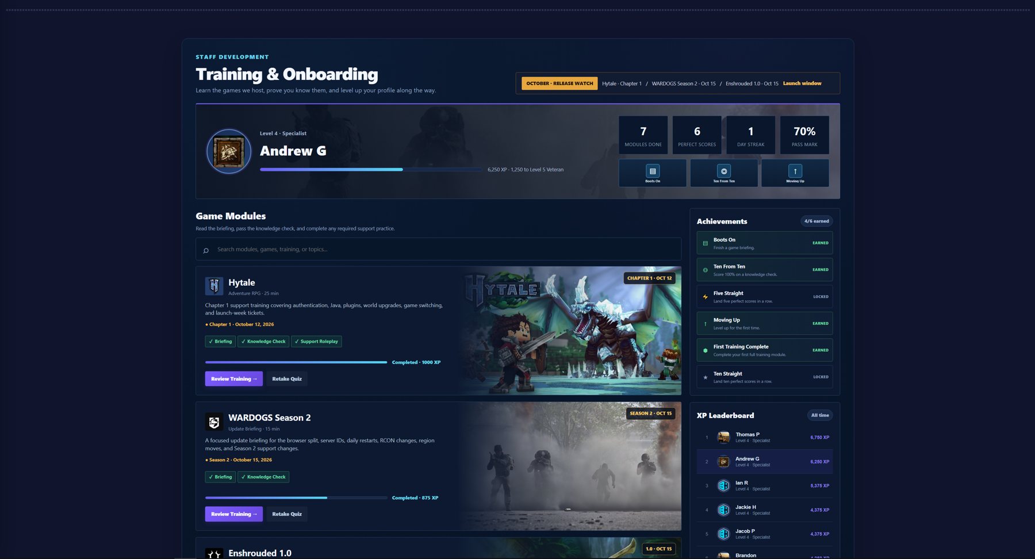The height and width of the screenshot is (559, 1035).
Task: Click the Hytale dragon artwork thumbnail
Action: point(570,331)
